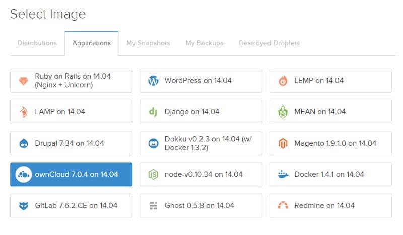The height and width of the screenshot is (235, 403).
Task: Choose Docker 1.4.1 on 14.04 text
Action: [x=329, y=175]
